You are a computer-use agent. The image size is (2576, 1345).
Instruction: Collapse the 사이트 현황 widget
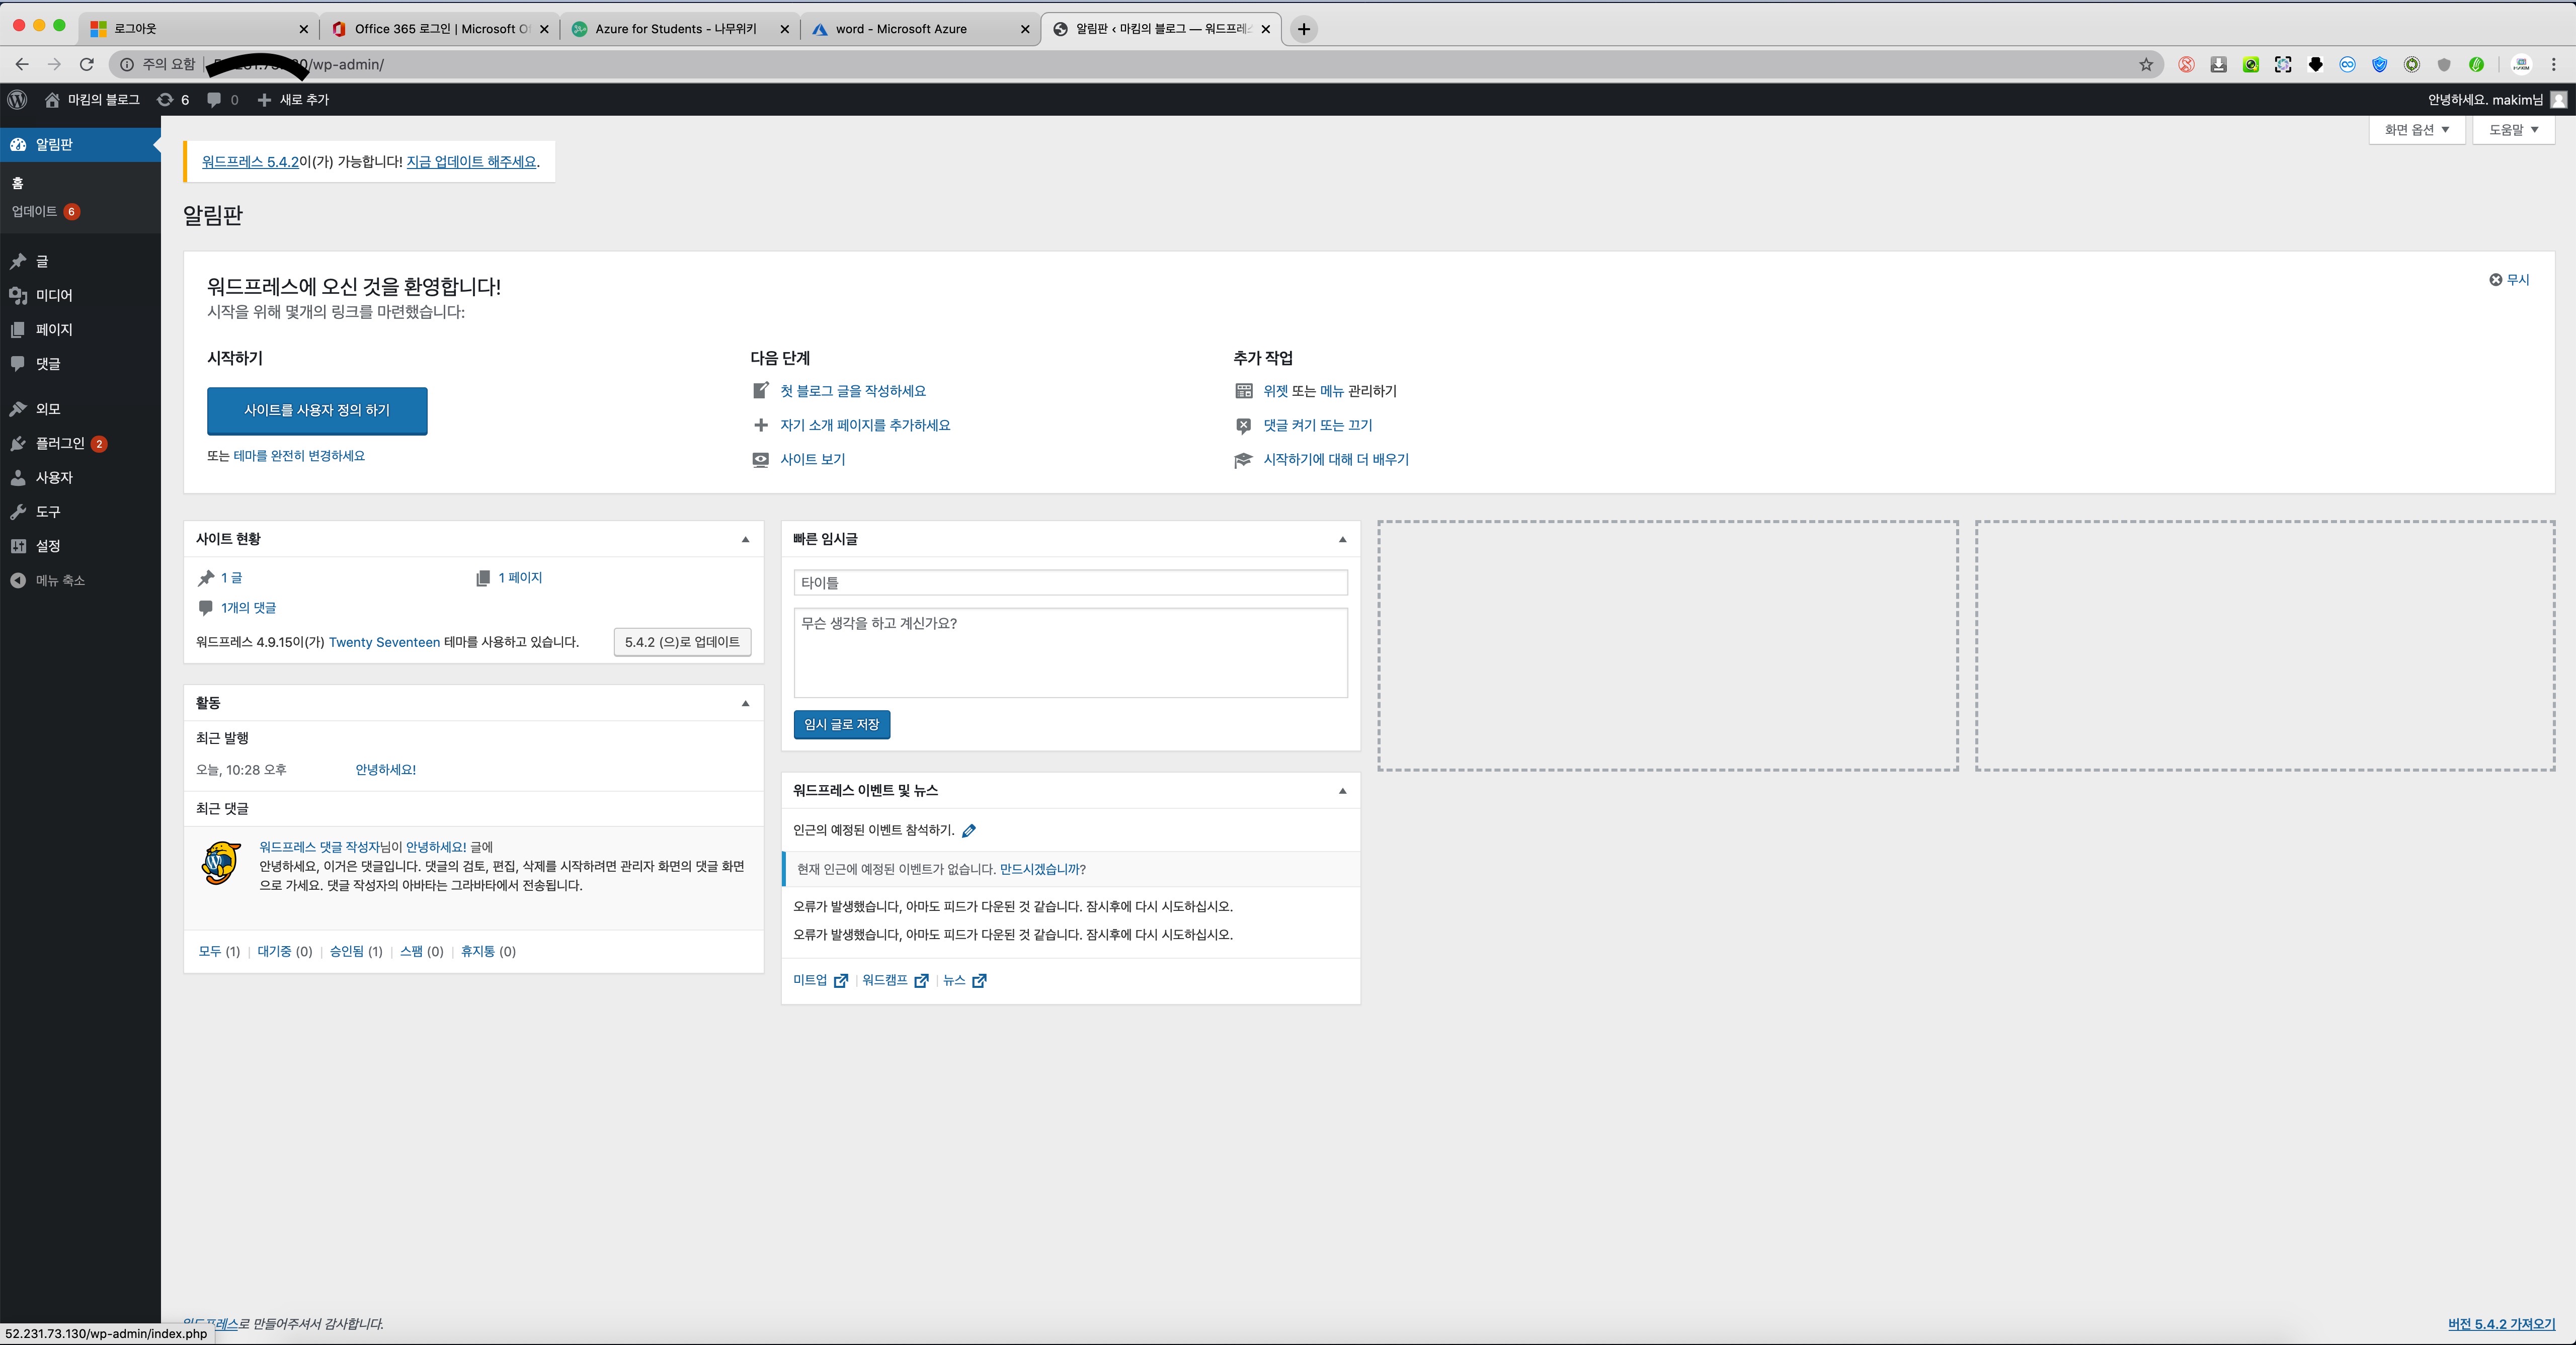[745, 539]
